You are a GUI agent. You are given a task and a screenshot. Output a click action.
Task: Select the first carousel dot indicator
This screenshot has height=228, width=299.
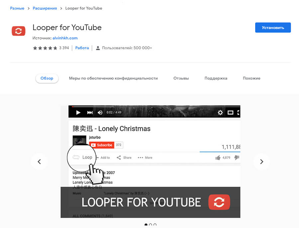(x=146, y=225)
